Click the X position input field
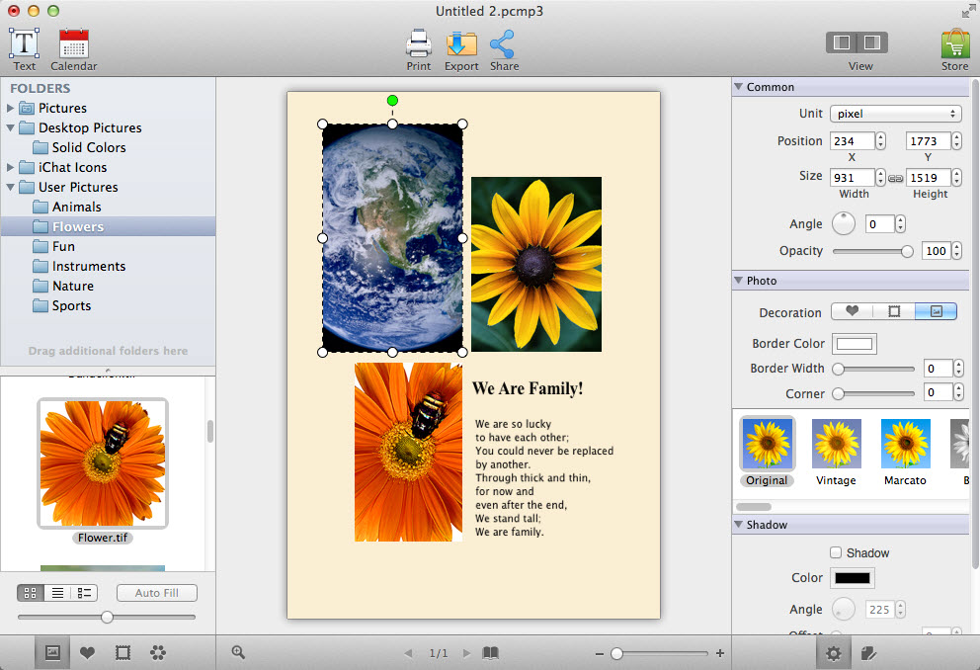980x670 pixels. pyautogui.click(x=852, y=141)
